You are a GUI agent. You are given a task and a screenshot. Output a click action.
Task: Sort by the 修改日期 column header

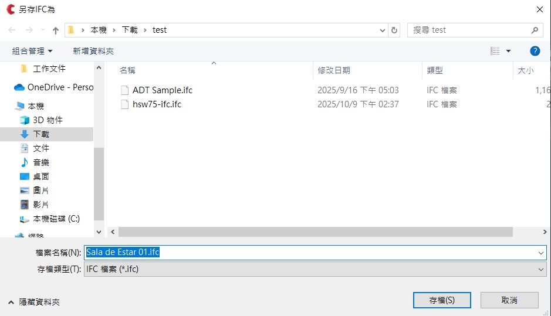click(334, 70)
